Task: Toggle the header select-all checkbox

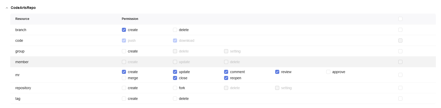Action: point(400,19)
